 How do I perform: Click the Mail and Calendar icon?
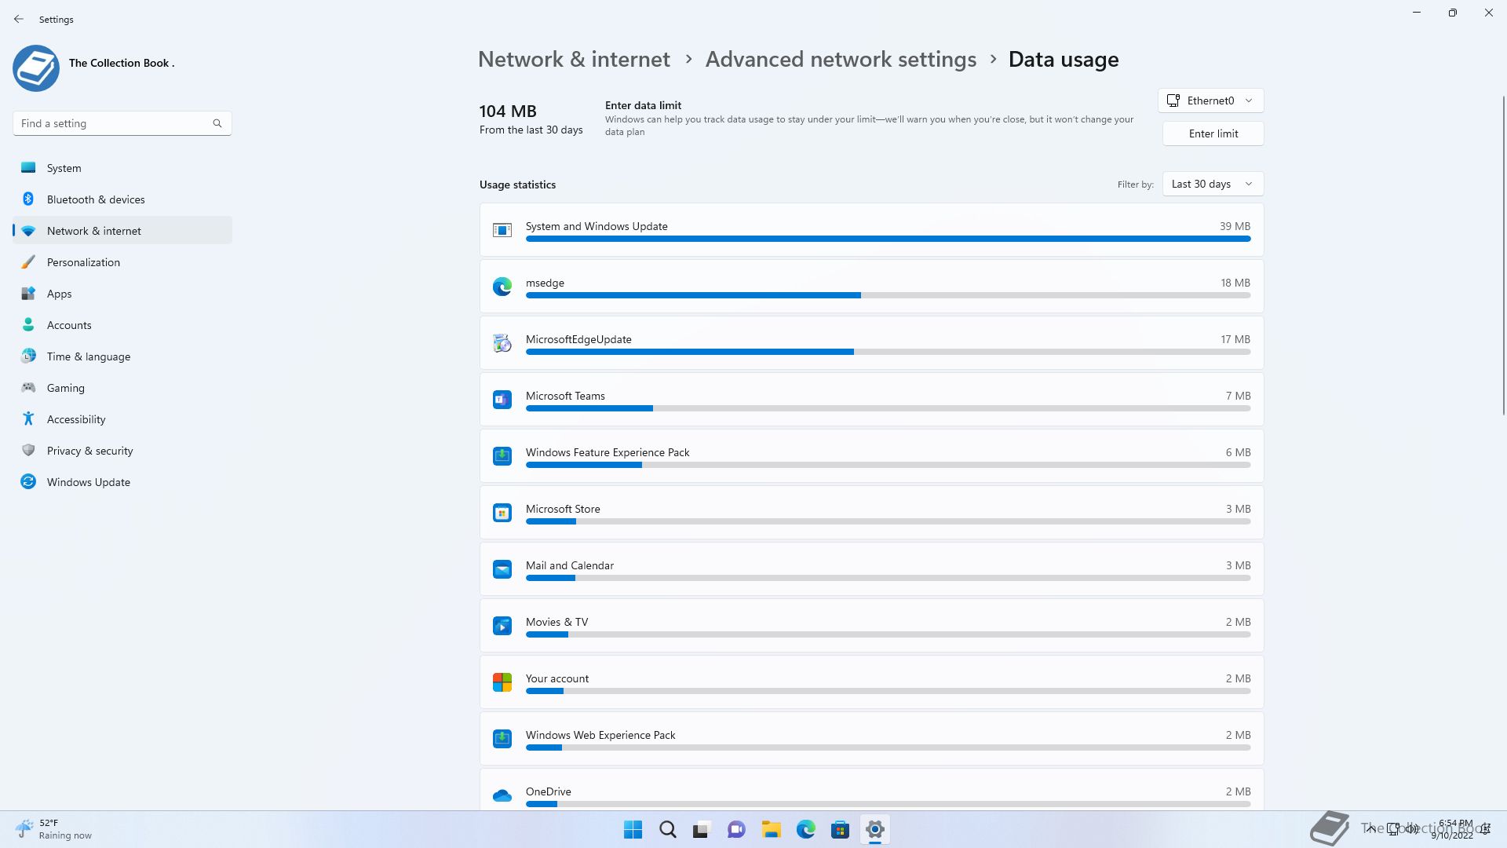coord(502,569)
